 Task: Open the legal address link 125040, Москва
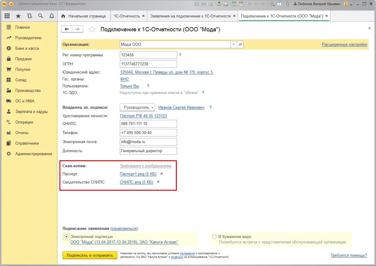(166, 72)
